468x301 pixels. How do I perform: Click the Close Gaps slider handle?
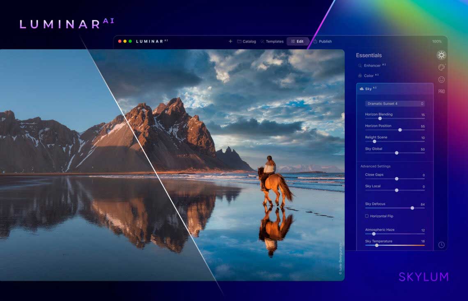[397, 179]
